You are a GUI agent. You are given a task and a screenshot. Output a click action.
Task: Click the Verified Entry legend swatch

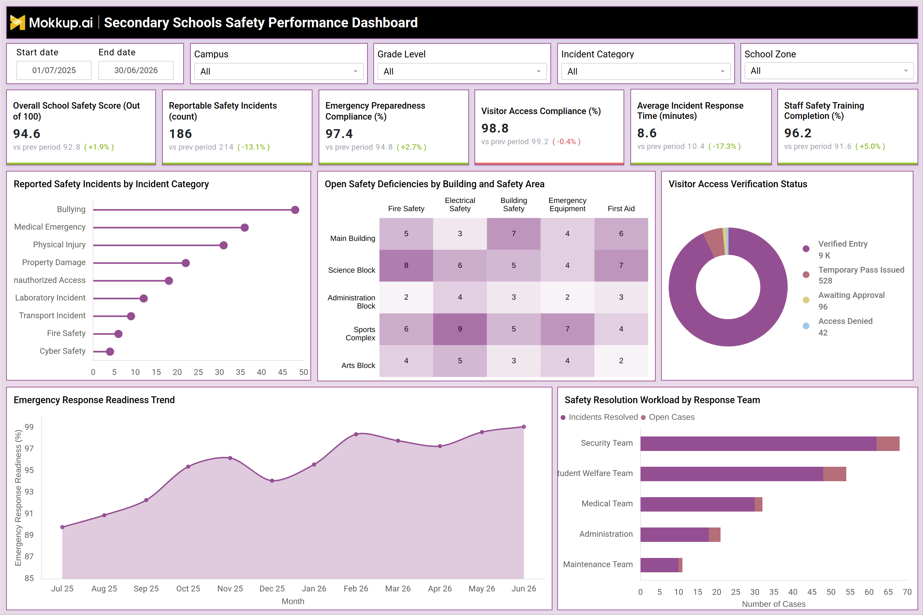click(x=806, y=249)
